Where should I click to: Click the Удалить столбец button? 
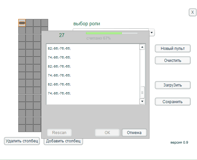click(x=22, y=141)
